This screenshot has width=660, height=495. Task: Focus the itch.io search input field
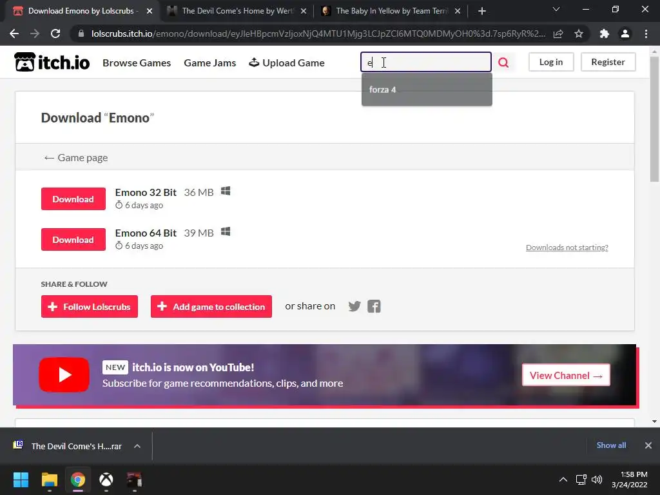click(426, 63)
